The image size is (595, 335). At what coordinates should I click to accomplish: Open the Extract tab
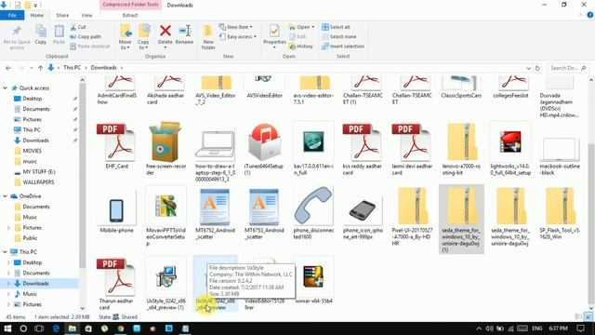tap(130, 15)
